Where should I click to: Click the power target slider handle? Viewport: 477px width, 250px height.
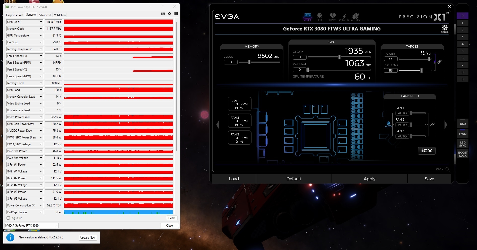coord(429,59)
